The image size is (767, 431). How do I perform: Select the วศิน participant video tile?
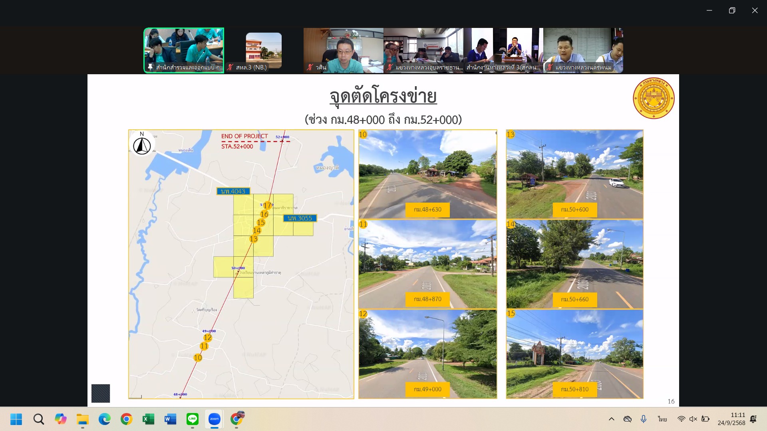pyautogui.click(x=343, y=51)
